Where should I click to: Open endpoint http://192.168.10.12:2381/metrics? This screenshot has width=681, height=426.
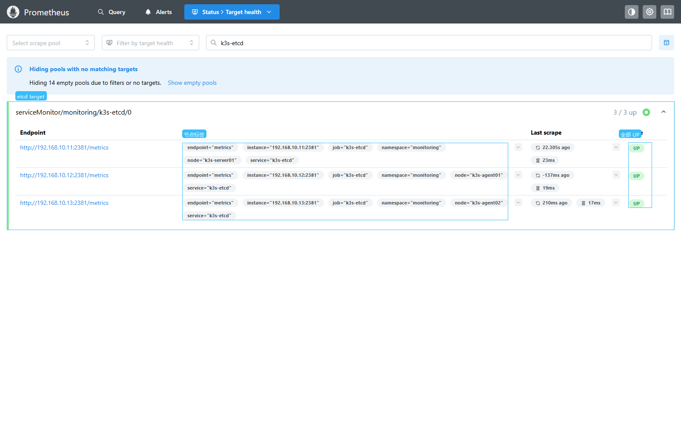pos(64,175)
